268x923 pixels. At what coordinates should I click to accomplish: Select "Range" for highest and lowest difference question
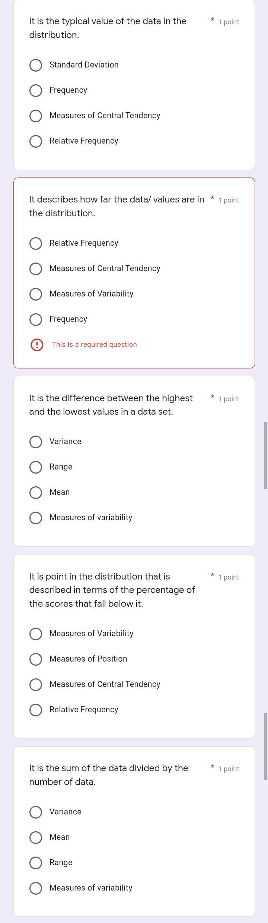point(36,467)
